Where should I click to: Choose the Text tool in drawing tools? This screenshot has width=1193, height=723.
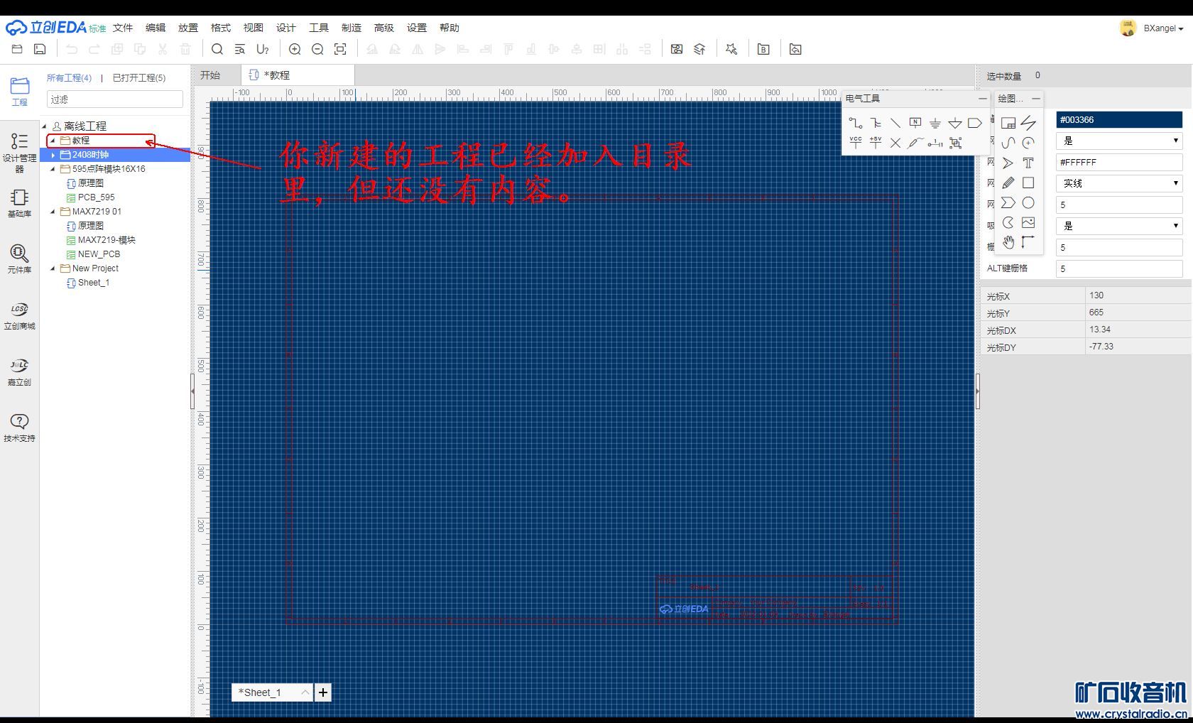tap(1028, 163)
